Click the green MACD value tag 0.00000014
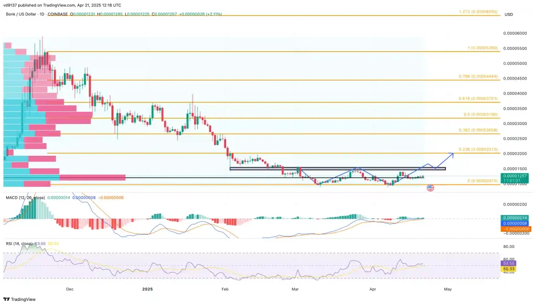 (x=515, y=217)
